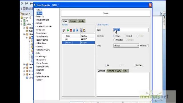Image resolution: width=183 pixels, height=103 pixels.
Task: Select Spatial Properties tree item
Action: click(42, 40)
